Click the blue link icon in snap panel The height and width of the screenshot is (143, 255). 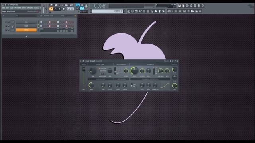pyautogui.click(x=82, y=8)
